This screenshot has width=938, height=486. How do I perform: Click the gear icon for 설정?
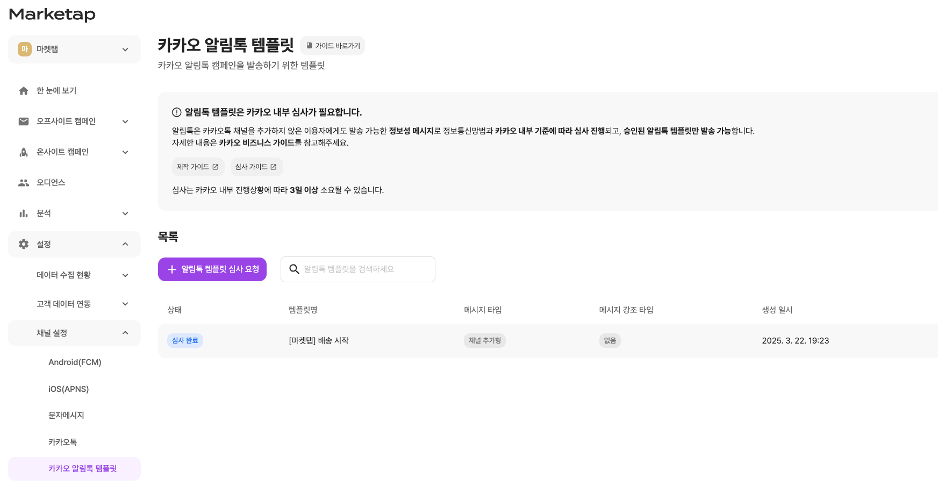point(24,244)
